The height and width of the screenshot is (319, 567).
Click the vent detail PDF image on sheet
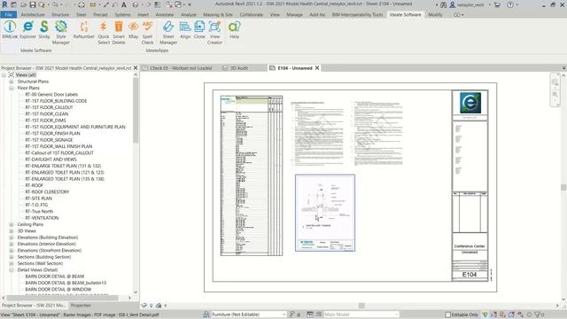click(325, 213)
